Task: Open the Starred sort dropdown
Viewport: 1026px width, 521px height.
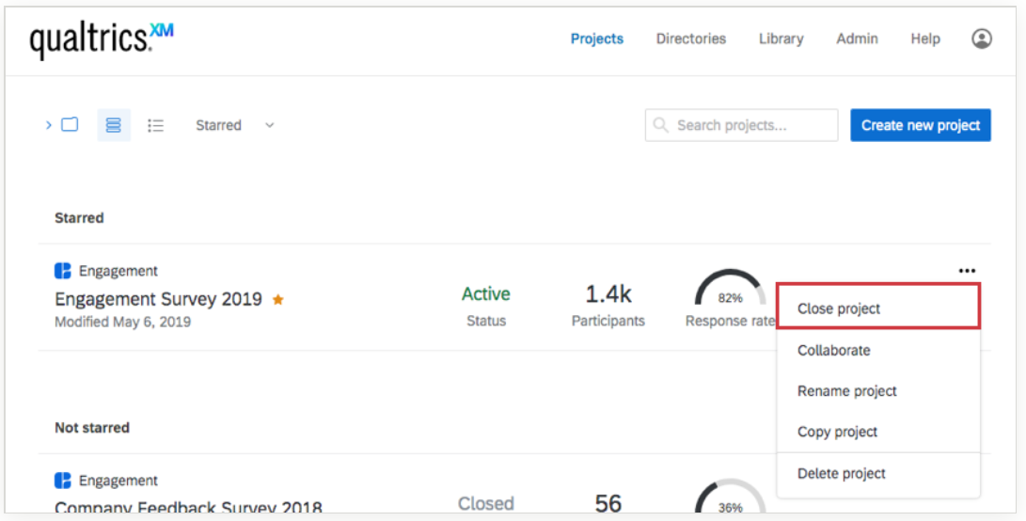Action: tap(234, 125)
